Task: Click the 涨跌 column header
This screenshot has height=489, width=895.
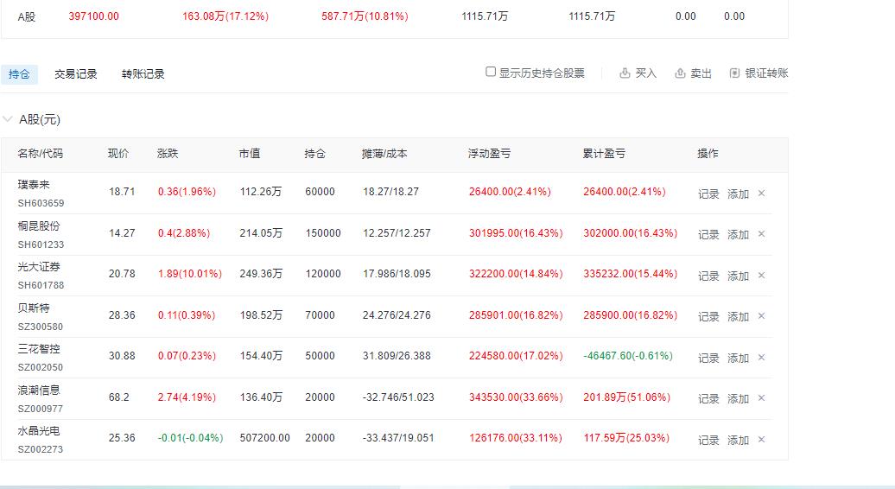Action: coord(168,154)
